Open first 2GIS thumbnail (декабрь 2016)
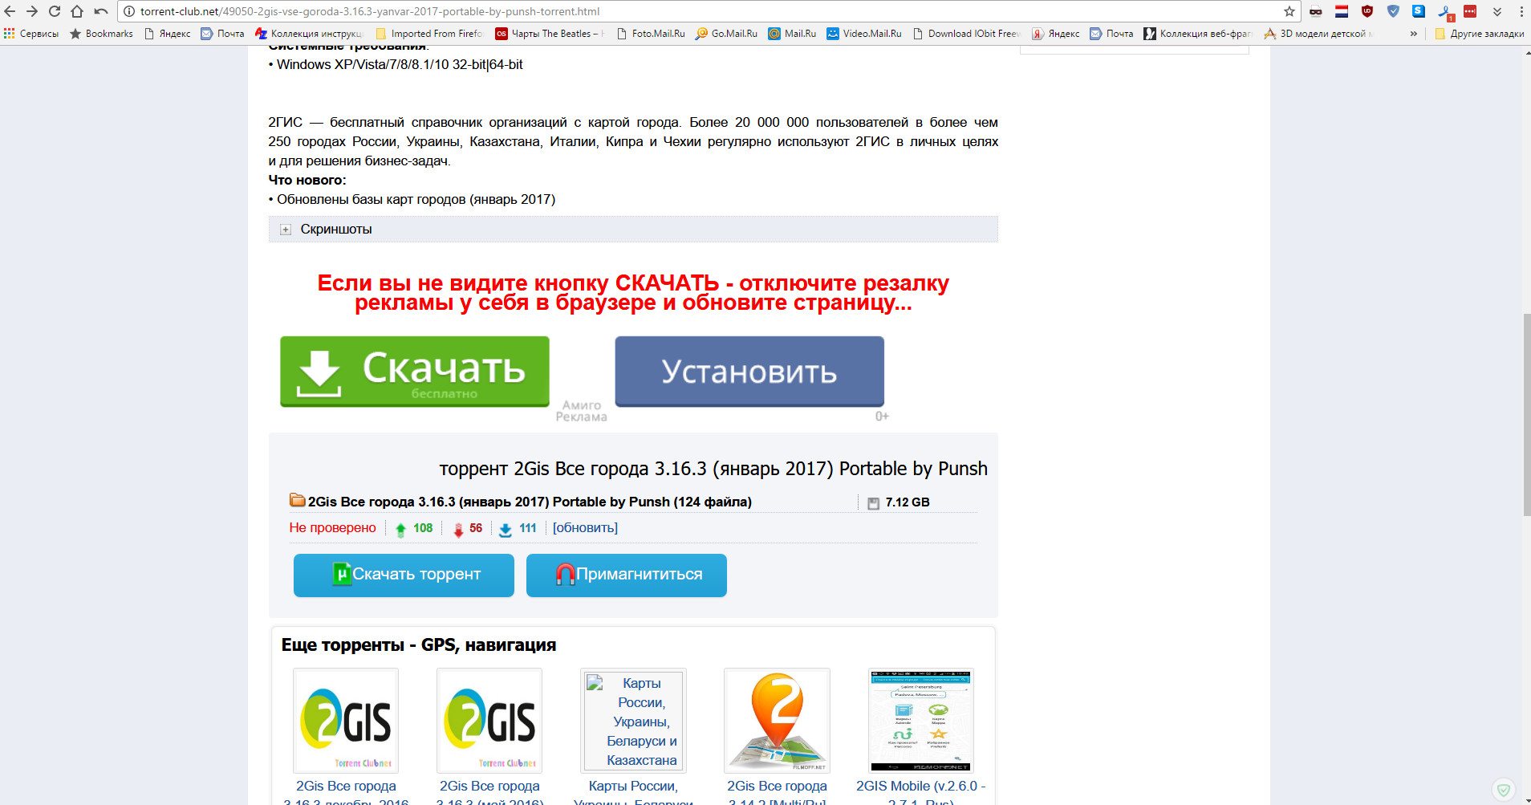Viewport: 1531px width, 805px height. pyautogui.click(x=346, y=721)
